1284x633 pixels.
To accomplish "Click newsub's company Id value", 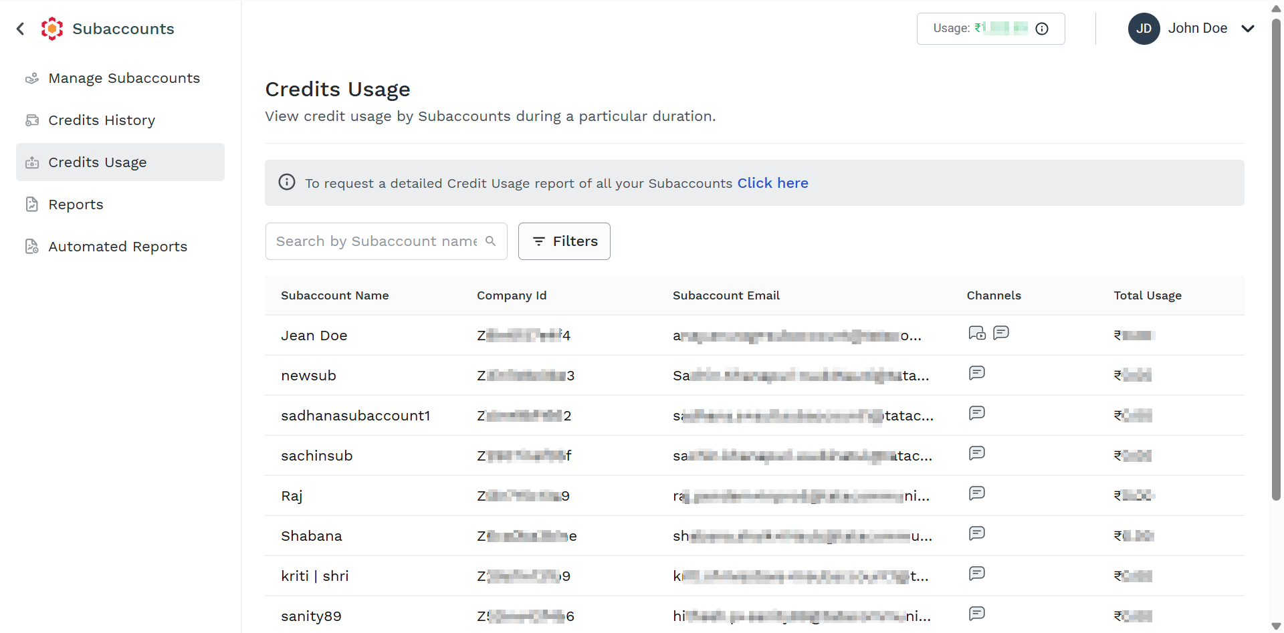I will pos(526,376).
